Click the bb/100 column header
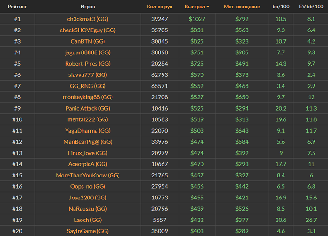The height and width of the screenshot is (236, 328). [x=281, y=7]
